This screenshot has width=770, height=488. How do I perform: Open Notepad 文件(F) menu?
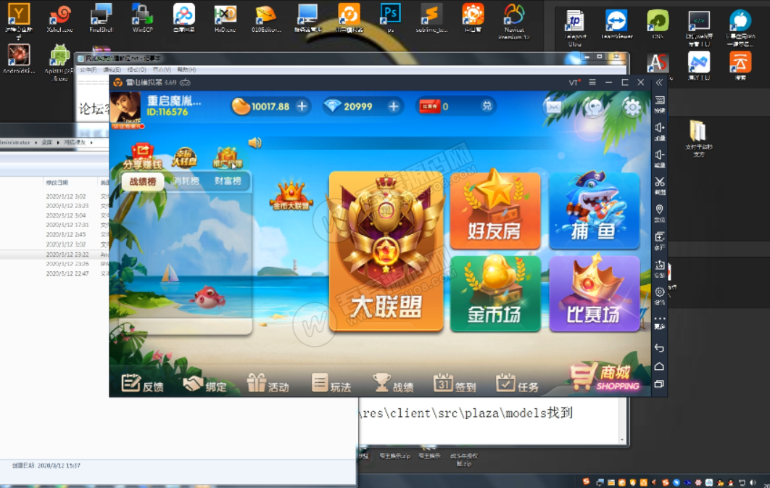click(88, 70)
